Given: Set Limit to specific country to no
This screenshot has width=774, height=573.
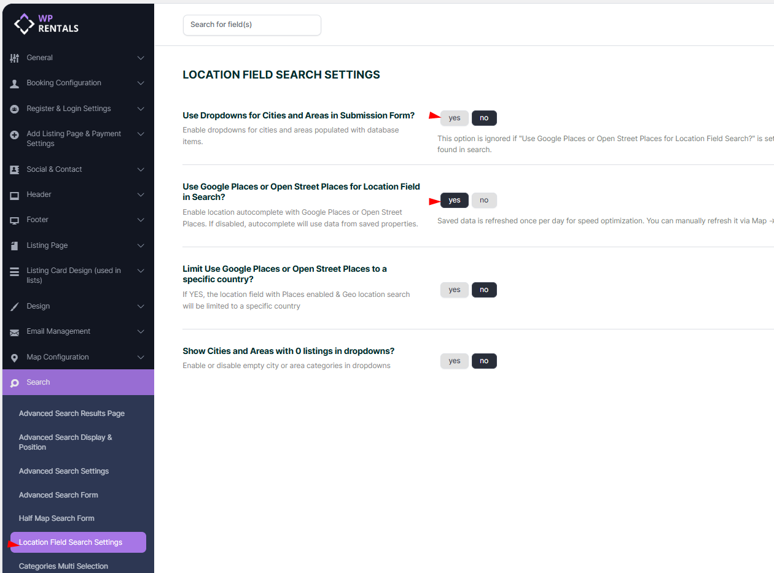Looking at the screenshot, I should pyautogui.click(x=484, y=290).
